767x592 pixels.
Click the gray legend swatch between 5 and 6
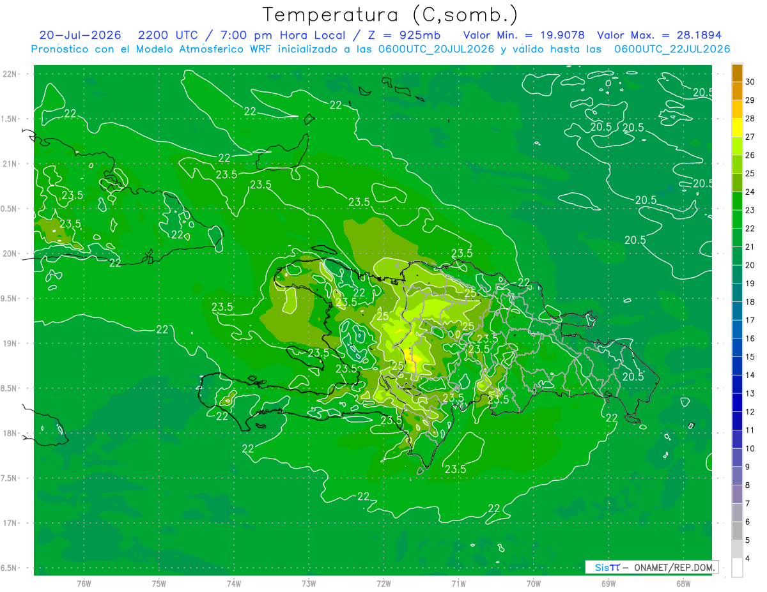[737, 531]
